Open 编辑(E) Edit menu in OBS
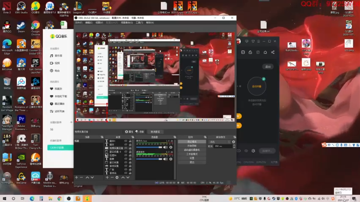Viewport: 360px width, 202px height. click(x=89, y=22)
